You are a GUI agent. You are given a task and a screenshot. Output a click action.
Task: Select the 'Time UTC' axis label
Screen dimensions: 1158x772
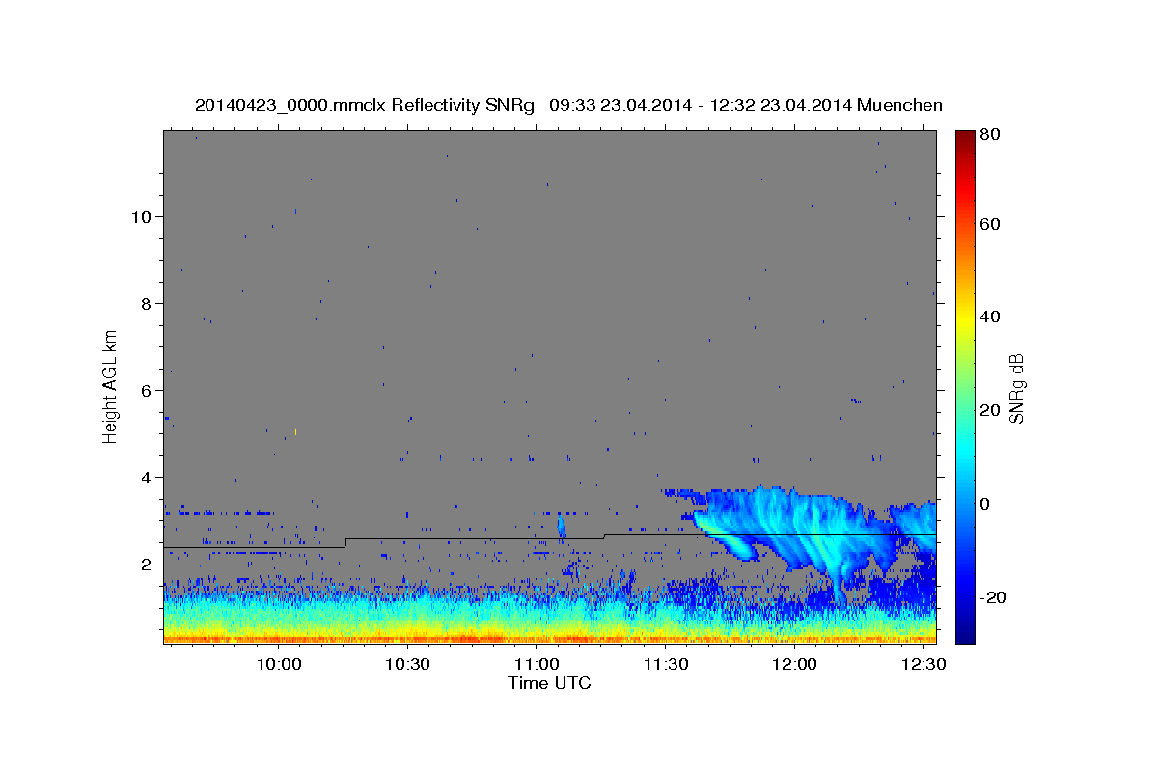(x=549, y=683)
